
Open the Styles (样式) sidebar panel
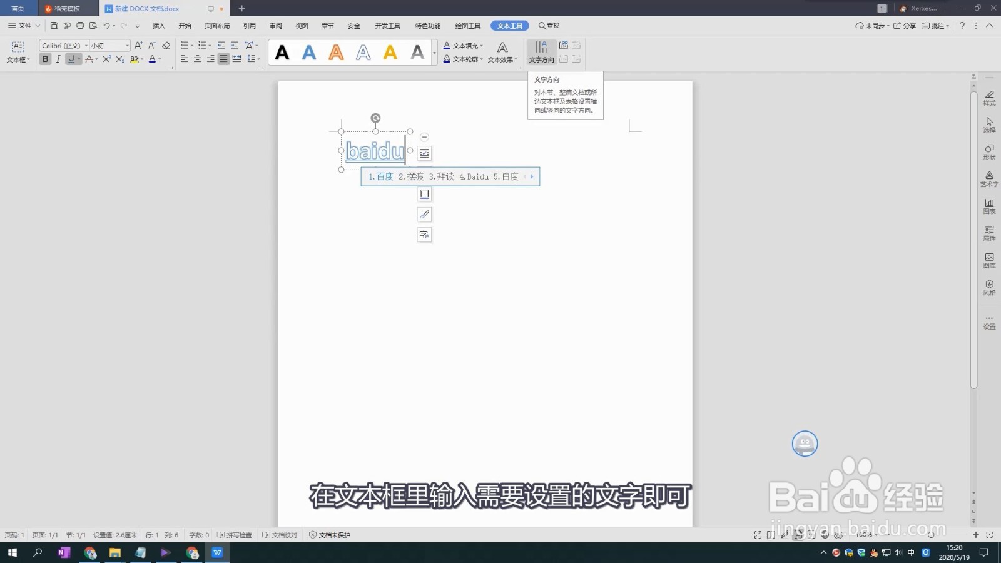tap(989, 98)
